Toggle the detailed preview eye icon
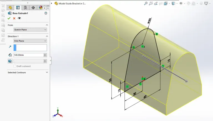 (19, 18)
